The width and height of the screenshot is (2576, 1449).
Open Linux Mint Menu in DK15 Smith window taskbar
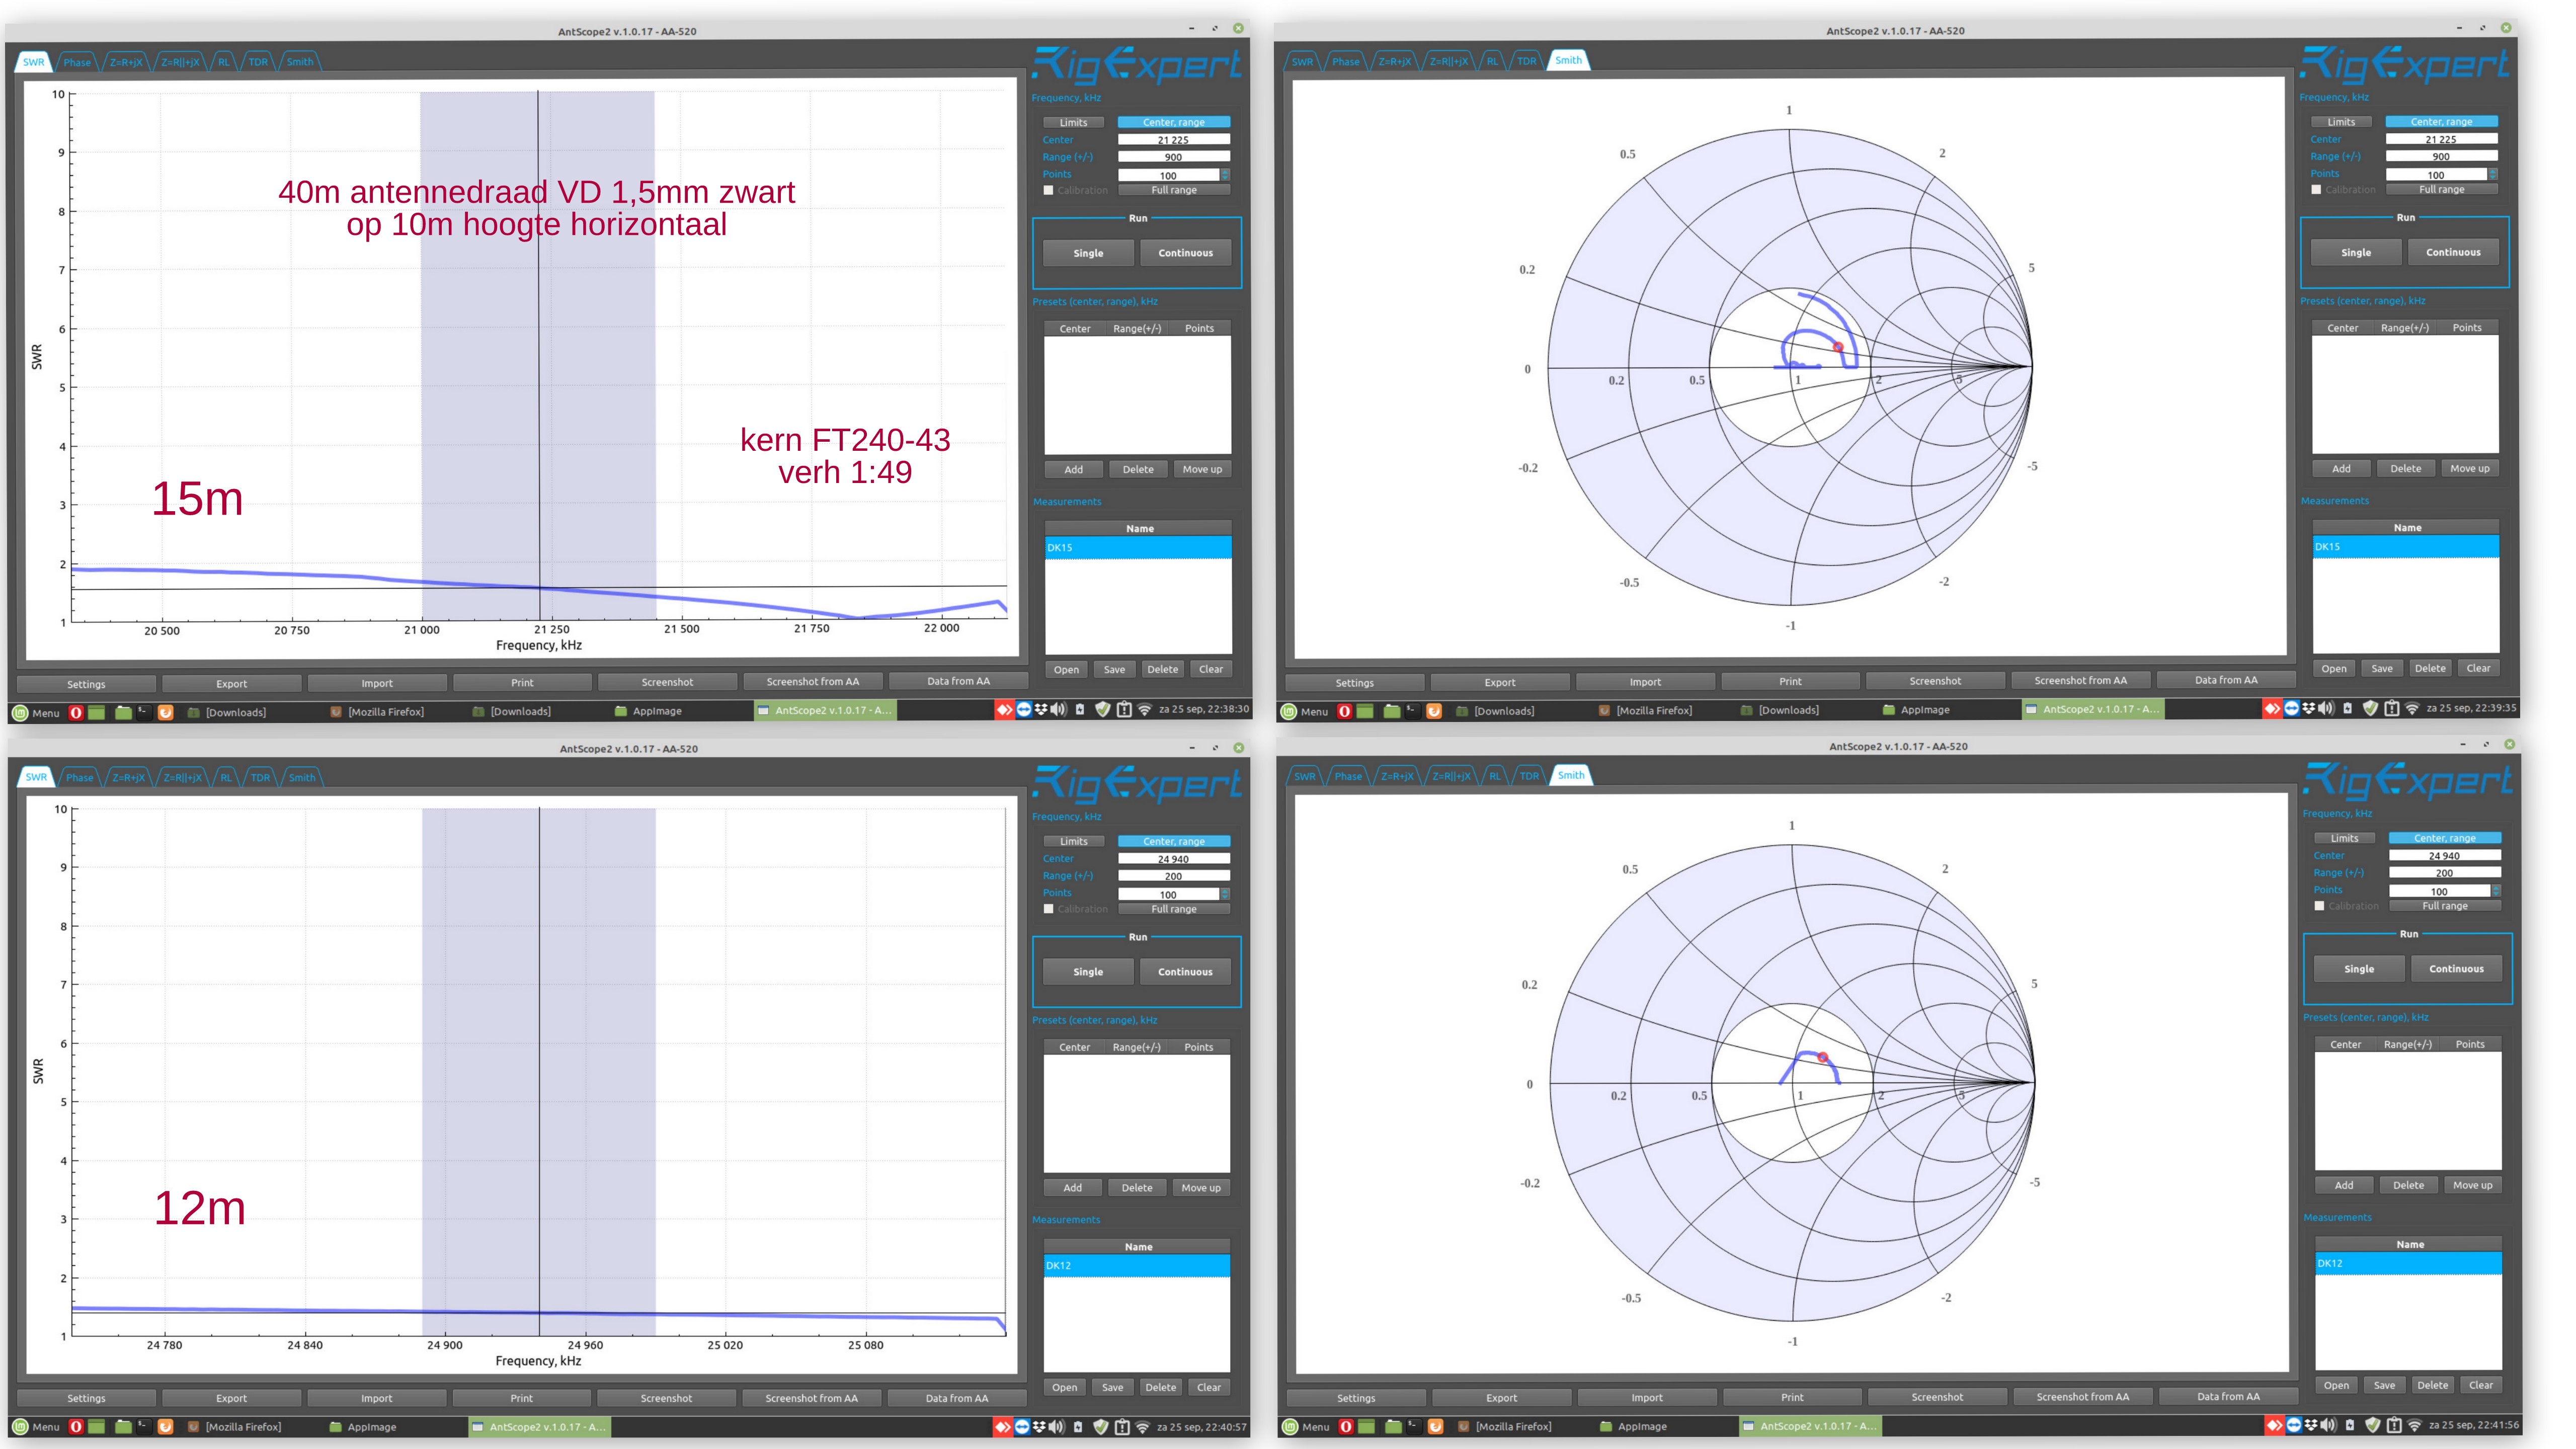click(x=1304, y=711)
